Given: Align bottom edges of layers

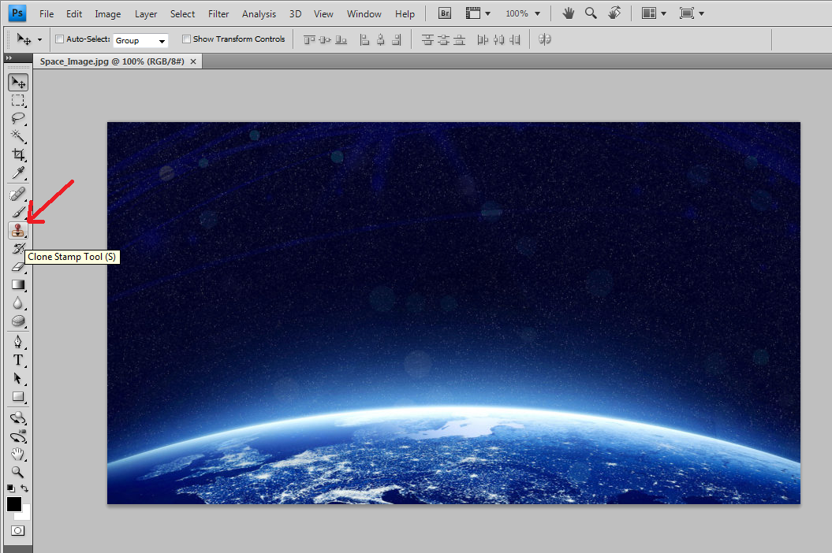Looking at the screenshot, I should [x=341, y=39].
